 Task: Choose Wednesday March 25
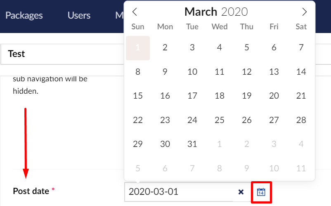tap(220, 120)
